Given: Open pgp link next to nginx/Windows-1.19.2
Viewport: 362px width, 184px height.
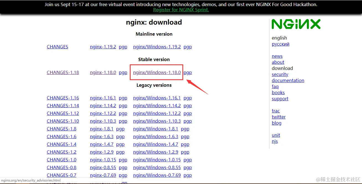Looking at the screenshot, I should coord(188,47).
